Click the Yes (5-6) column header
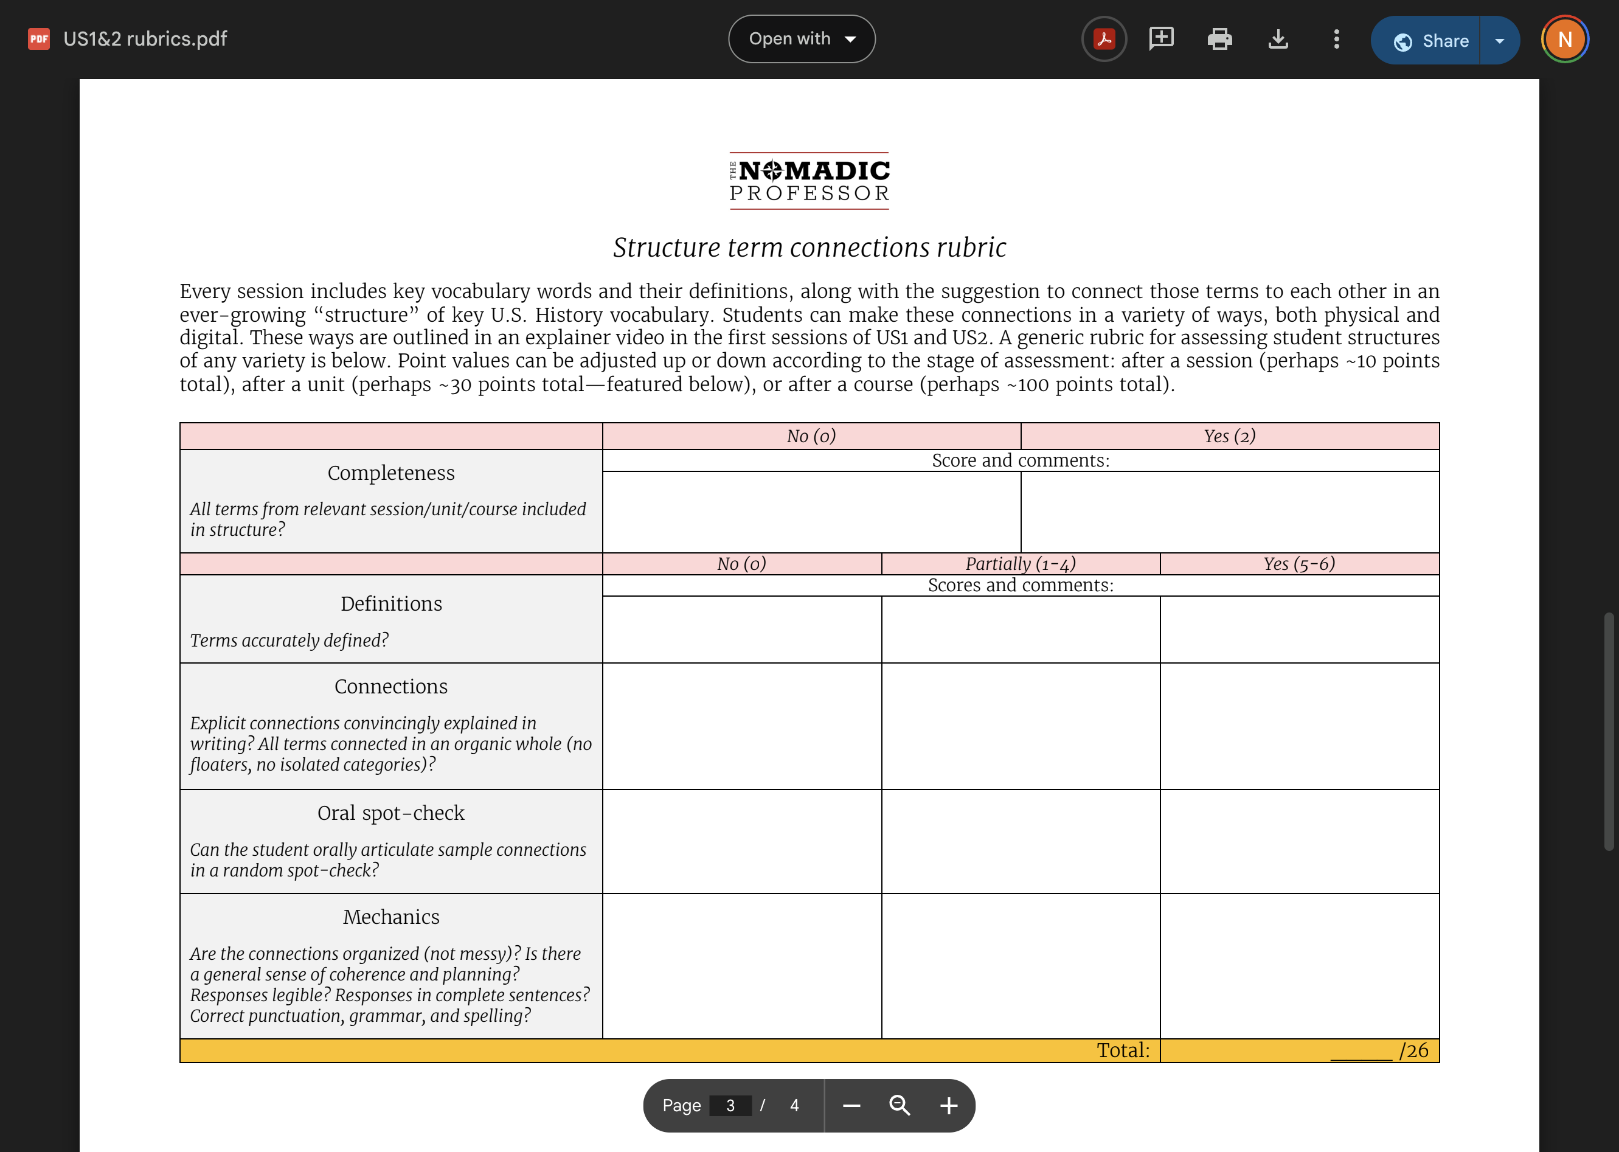Image resolution: width=1619 pixels, height=1152 pixels. [x=1299, y=564]
